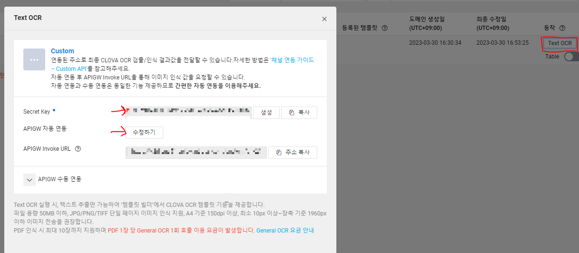
Task: Click the red PDF 1장 당 General OCR warning text
Action: [x=181, y=230]
